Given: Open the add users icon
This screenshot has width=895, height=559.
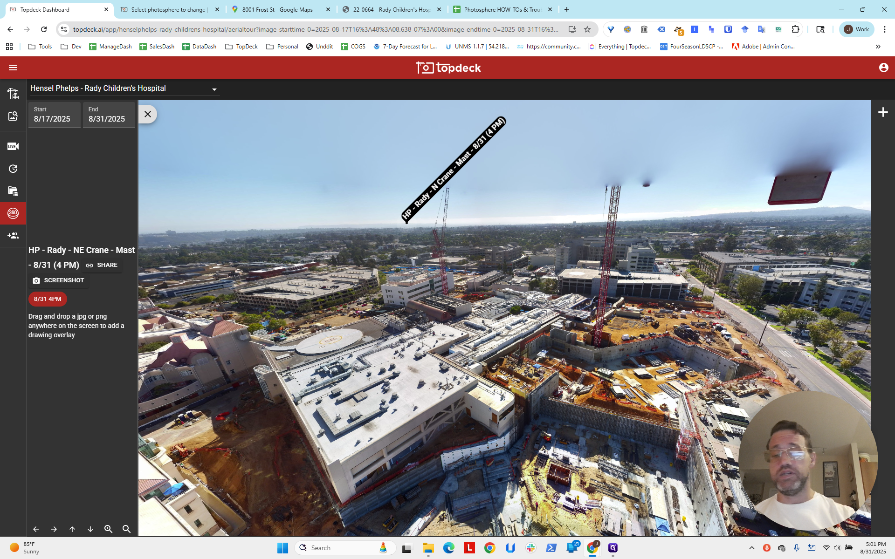Looking at the screenshot, I should click(x=13, y=236).
